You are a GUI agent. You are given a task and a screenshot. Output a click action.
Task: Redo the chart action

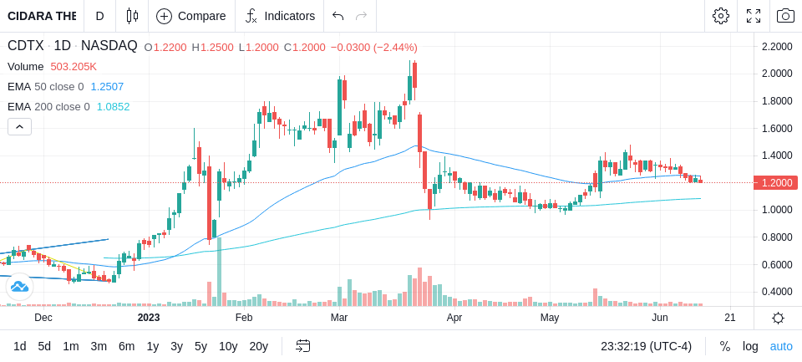(x=362, y=16)
